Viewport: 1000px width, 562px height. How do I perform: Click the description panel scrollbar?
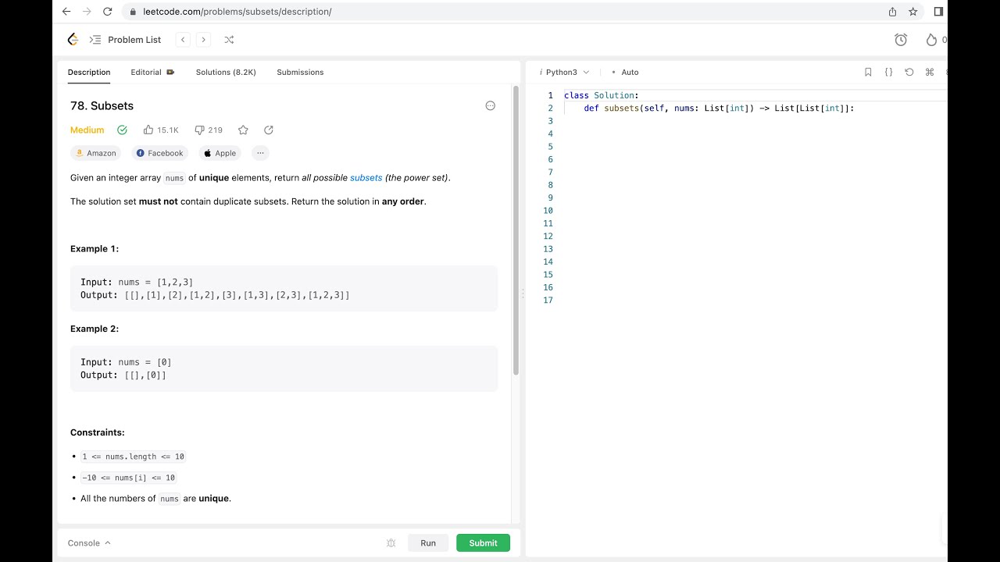516,231
